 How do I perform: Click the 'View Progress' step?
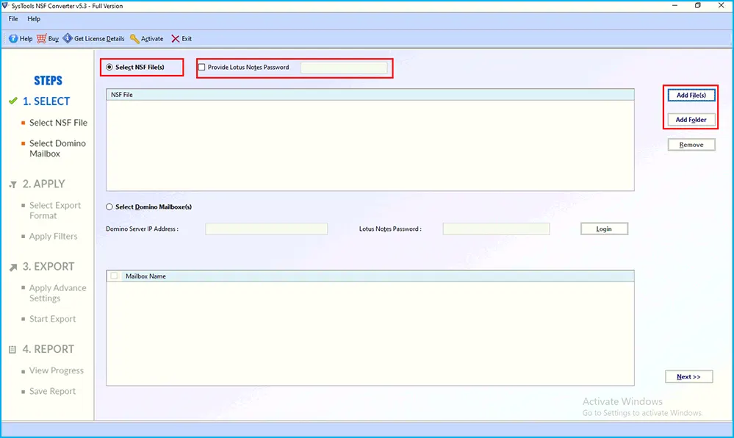[57, 370]
